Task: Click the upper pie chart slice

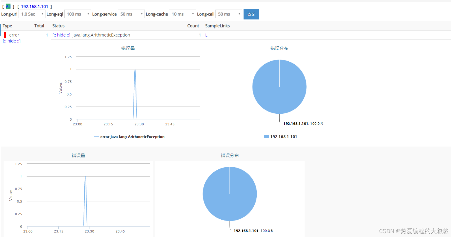Action: click(279, 87)
